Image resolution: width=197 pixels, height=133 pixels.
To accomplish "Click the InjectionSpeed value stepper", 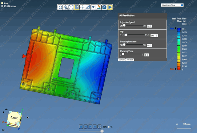I will [149, 26].
